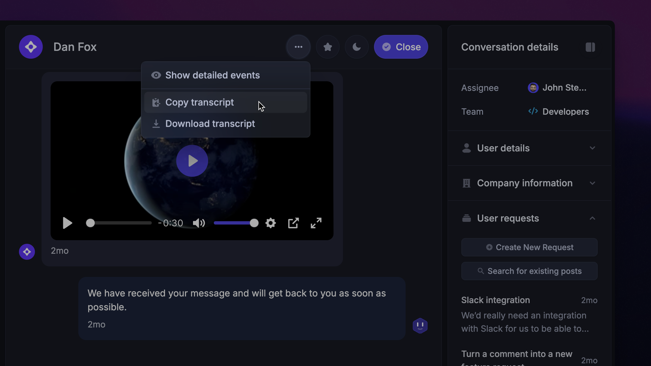Play the video with the center play button
The height and width of the screenshot is (366, 651).
pos(192,161)
